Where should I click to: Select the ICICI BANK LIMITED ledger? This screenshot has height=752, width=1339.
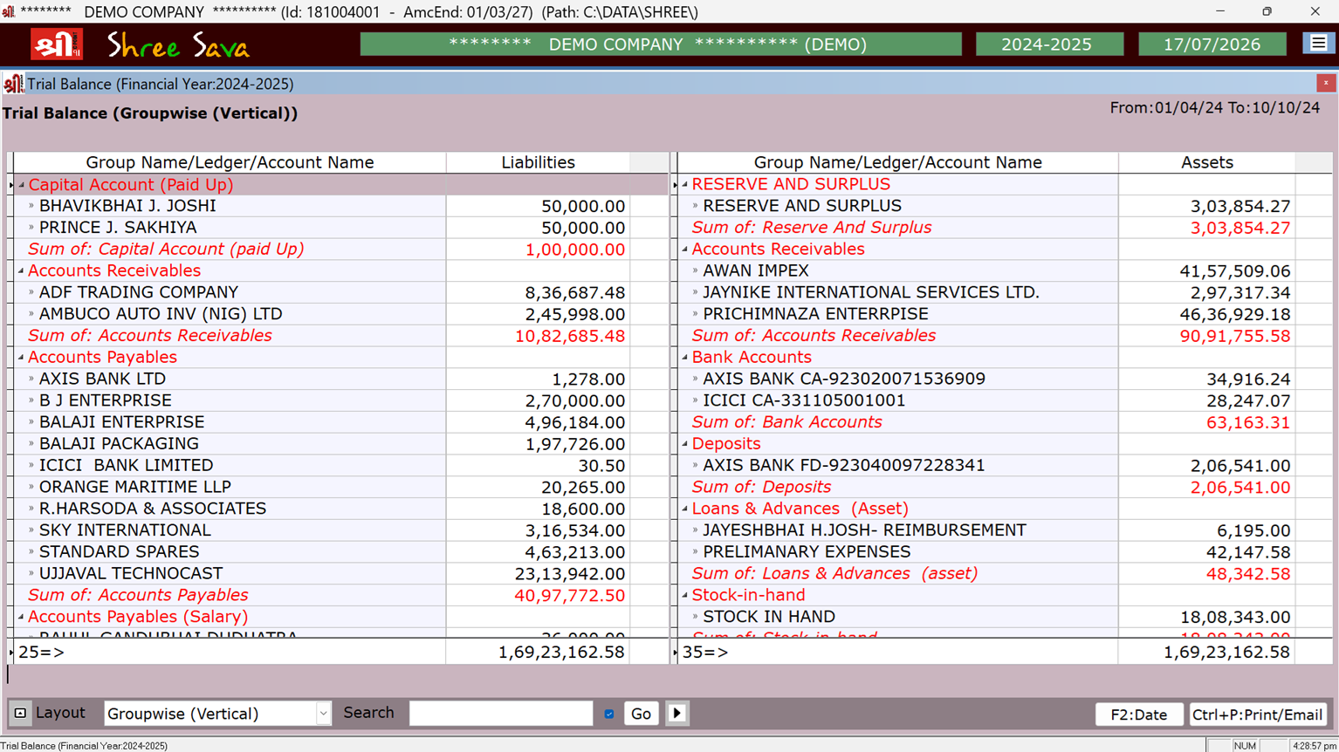pos(127,465)
